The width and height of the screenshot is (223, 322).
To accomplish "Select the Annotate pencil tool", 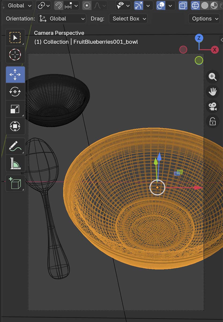I will [x=15, y=146].
